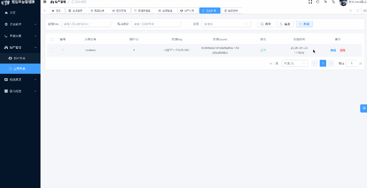Expand the 系统管理 sidebar menu

tap(20, 24)
